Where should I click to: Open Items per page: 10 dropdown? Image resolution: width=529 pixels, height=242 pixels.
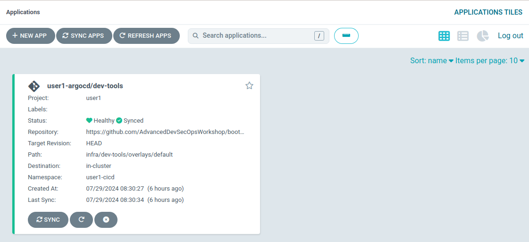(489, 61)
